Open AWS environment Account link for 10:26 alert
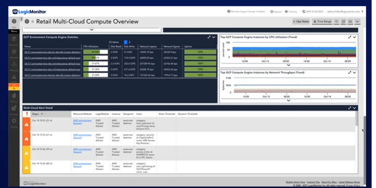 tap(82, 165)
